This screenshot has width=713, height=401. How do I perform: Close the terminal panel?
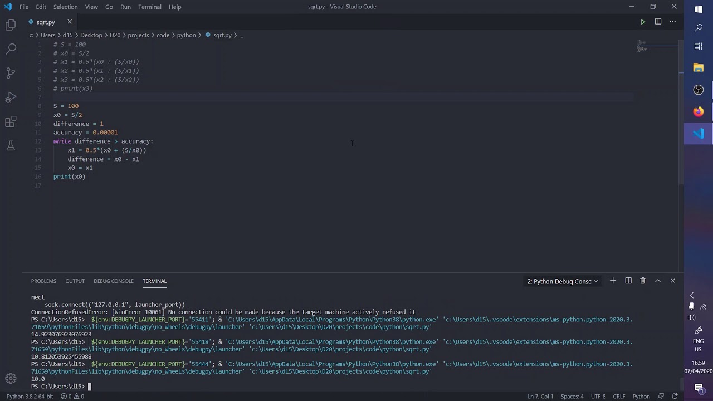coord(672,281)
